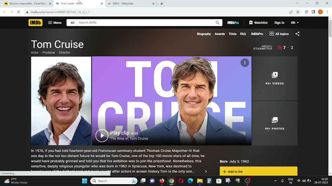This screenshot has height=186, width=332.
Task: Click the ENG IN language indicator
Action: (290, 181)
